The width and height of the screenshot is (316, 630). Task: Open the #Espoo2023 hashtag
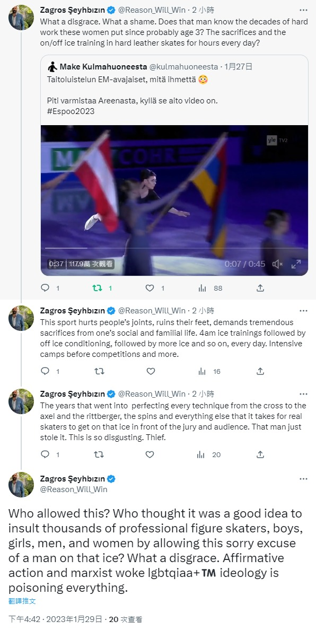[71, 111]
